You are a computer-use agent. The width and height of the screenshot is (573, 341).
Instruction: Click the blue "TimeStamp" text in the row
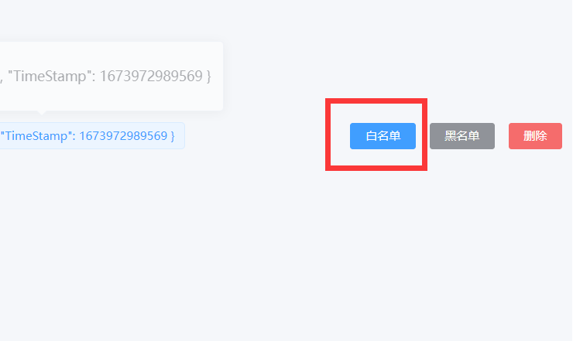(37, 136)
